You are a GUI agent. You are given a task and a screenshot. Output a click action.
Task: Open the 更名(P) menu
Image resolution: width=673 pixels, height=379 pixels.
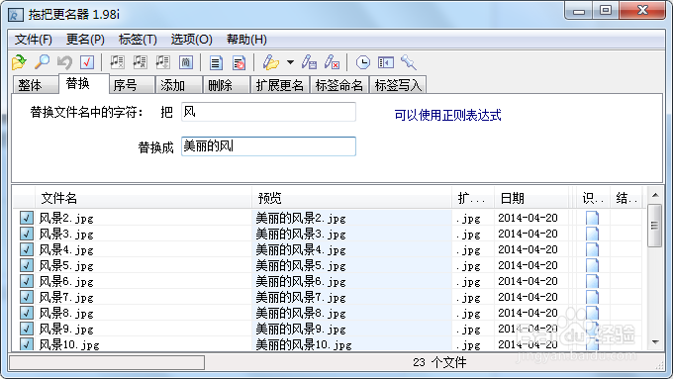[x=85, y=40]
